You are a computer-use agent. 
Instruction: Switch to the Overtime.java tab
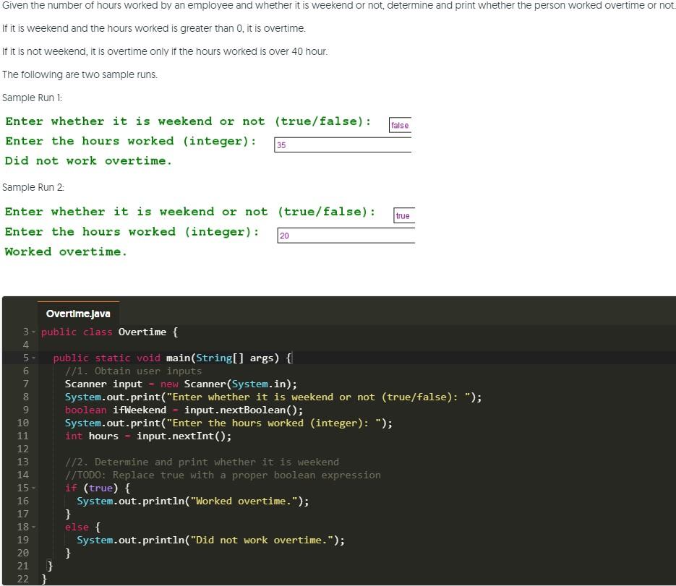(x=78, y=314)
